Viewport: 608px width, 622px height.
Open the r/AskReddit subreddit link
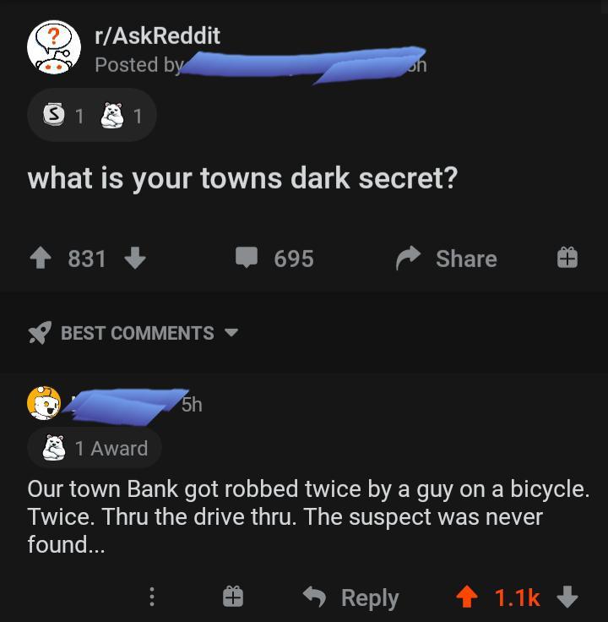pyautogui.click(x=157, y=36)
